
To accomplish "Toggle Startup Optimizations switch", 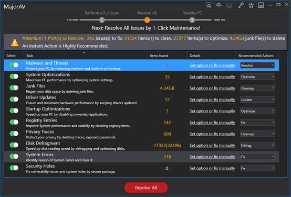I will [14, 111].
